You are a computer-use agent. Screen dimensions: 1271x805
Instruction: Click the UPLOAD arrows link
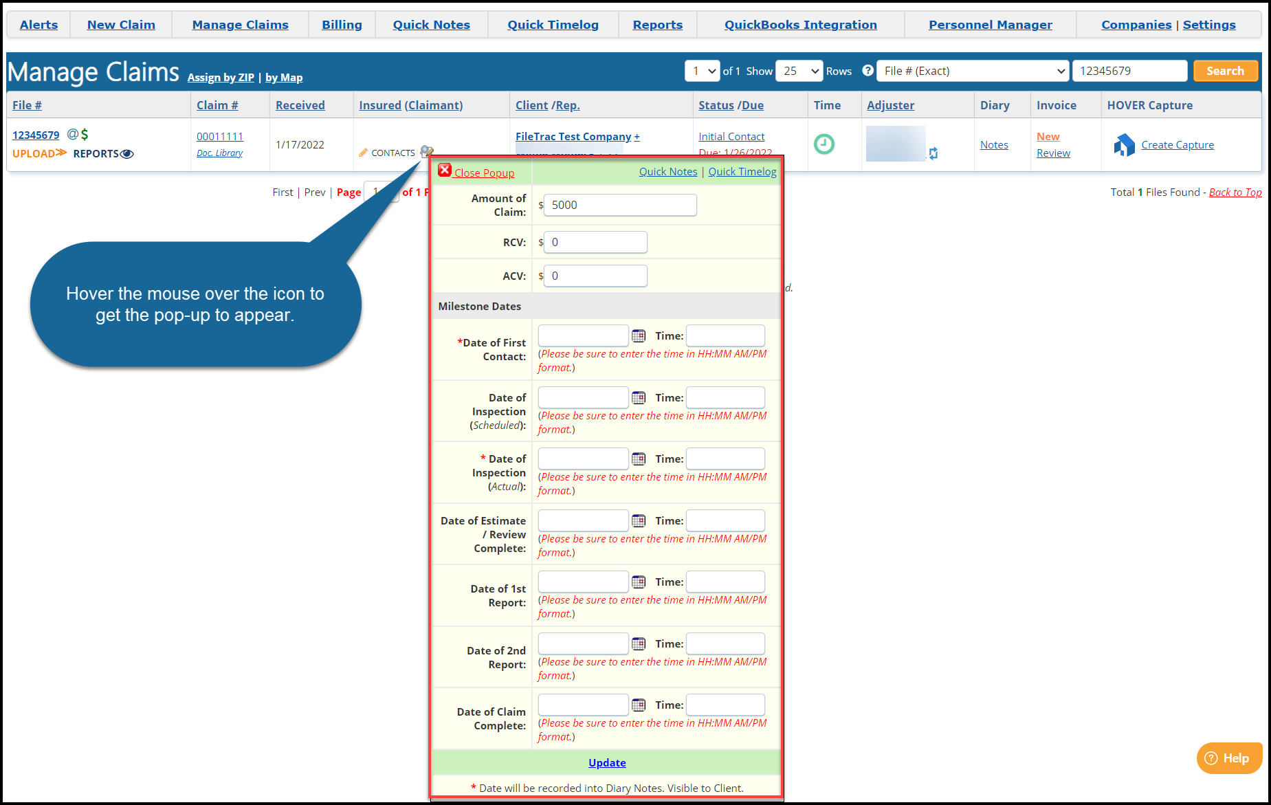40,153
